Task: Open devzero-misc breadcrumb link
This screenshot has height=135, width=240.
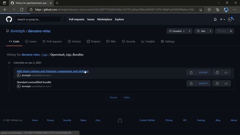Action: tap(31, 55)
